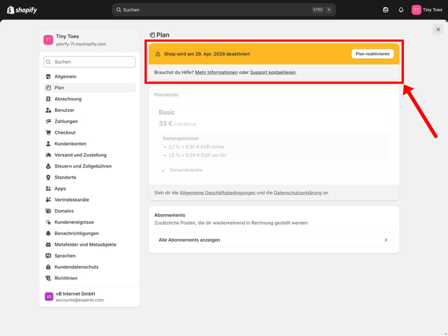Follow the Mehr Informationen link
Image resolution: width=448 pixels, height=336 pixels.
coord(216,72)
